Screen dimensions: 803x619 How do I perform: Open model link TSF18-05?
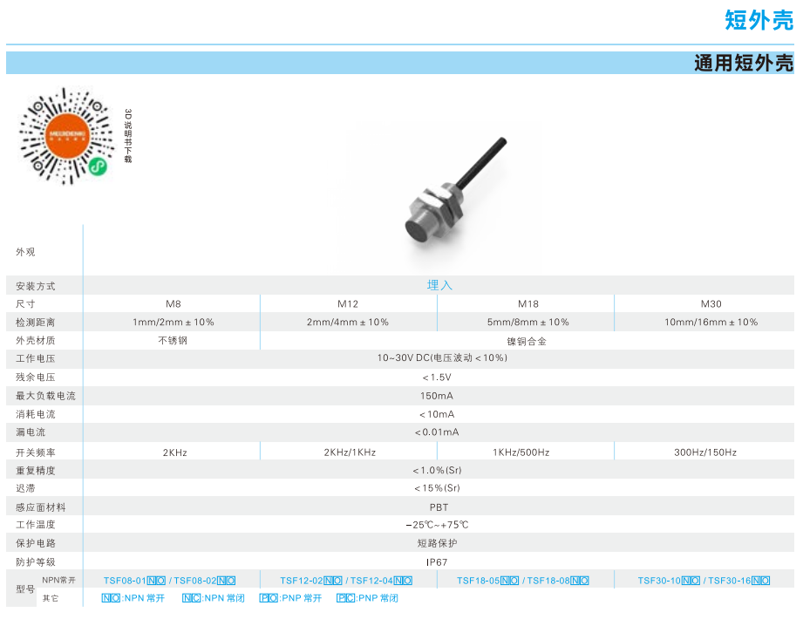478,581
